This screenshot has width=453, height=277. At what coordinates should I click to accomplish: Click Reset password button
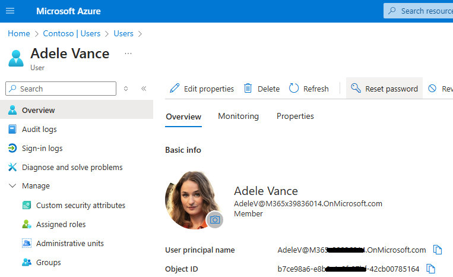coord(384,88)
